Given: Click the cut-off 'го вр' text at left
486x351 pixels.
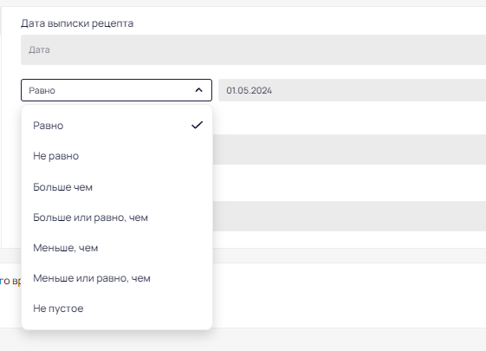Looking at the screenshot, I should click(10, 281).
